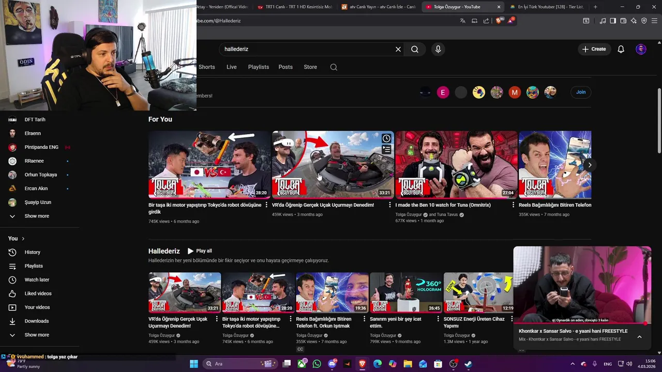
Task: Toggle the browser sidebar panel icon
Action: coord(613,21)
